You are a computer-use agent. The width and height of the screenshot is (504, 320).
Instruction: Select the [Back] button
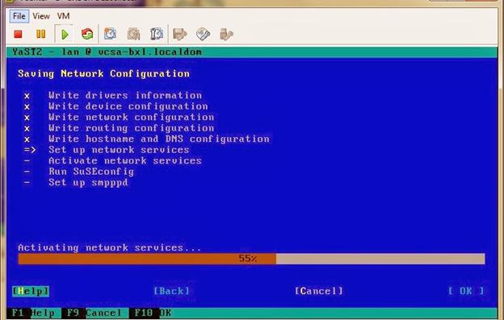point(171,291)
